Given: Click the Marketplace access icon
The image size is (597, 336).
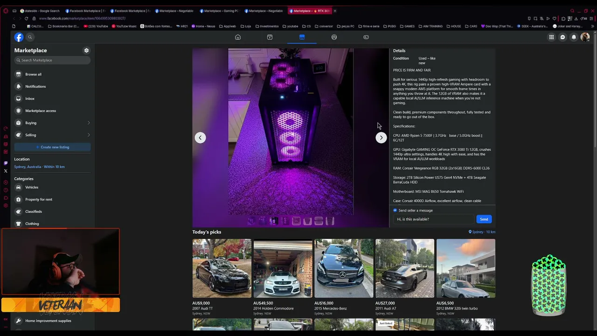Looking at the screenshot, I should click(19, 111).
